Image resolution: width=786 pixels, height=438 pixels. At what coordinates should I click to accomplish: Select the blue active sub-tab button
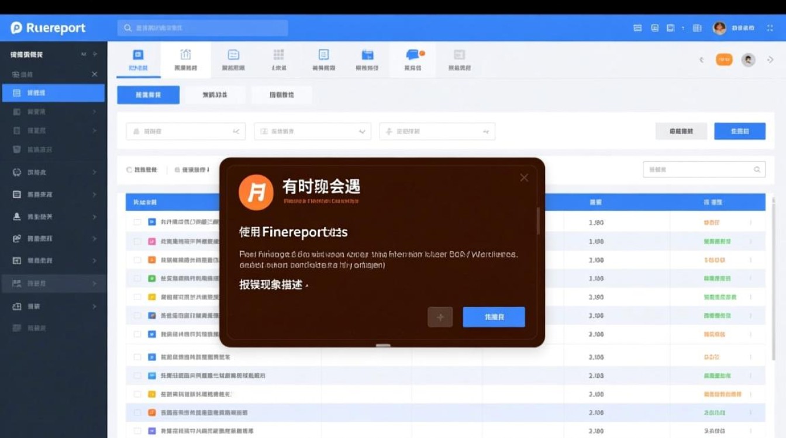(149, 95)
